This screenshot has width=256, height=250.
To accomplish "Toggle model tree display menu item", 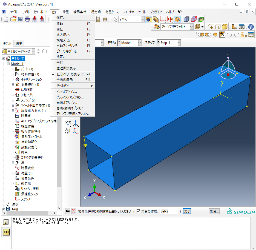I will pos(73,74).
